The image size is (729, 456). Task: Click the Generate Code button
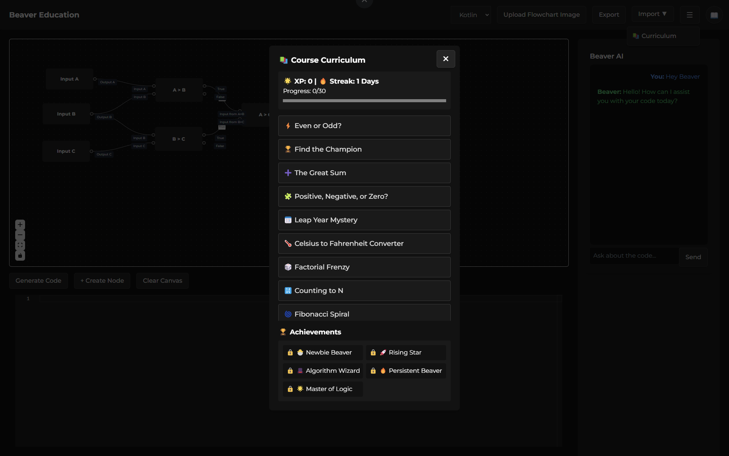pos(38,281)
